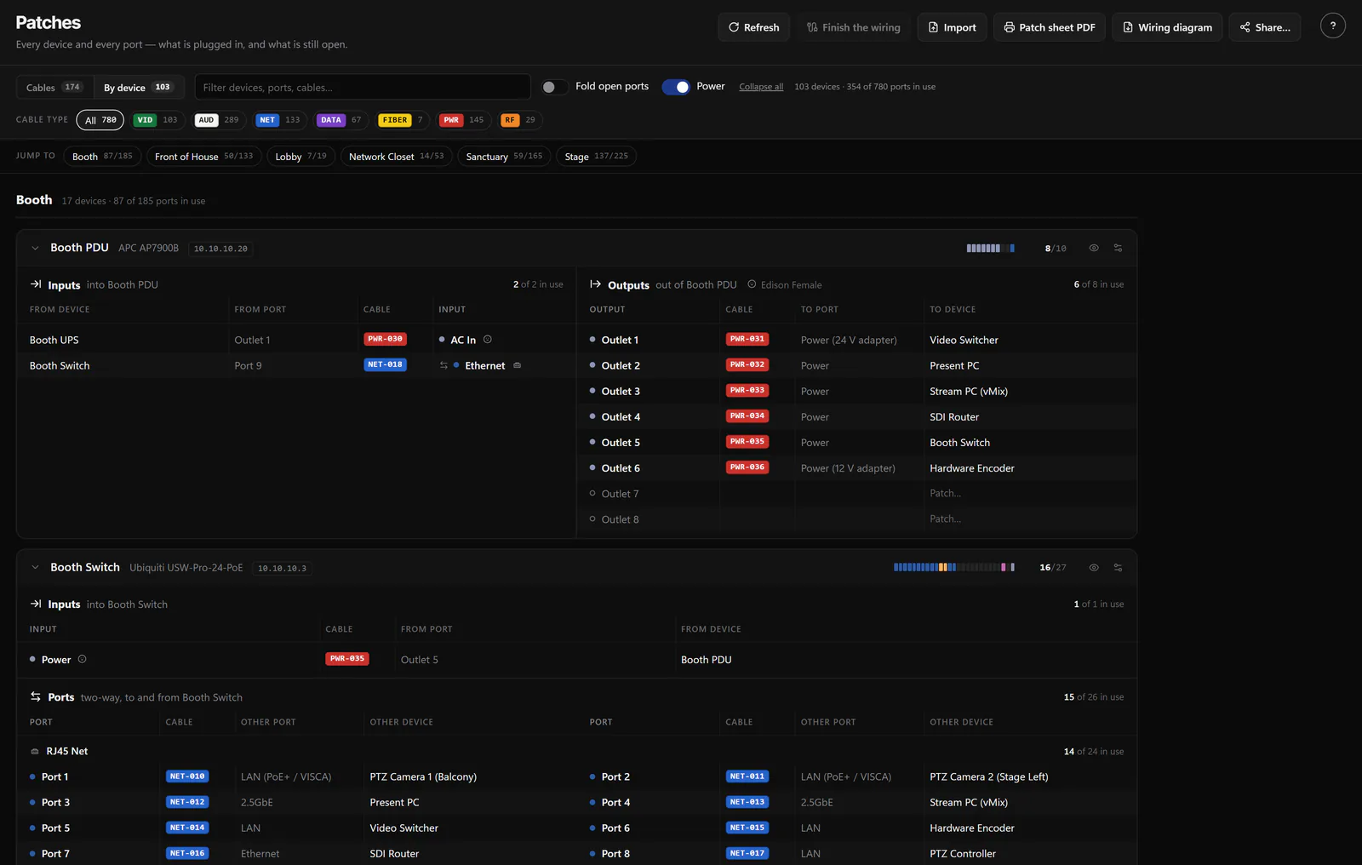Switch to the Cables tab
1362x865 pixels.
pyautogui.click(x=54, y=87)
